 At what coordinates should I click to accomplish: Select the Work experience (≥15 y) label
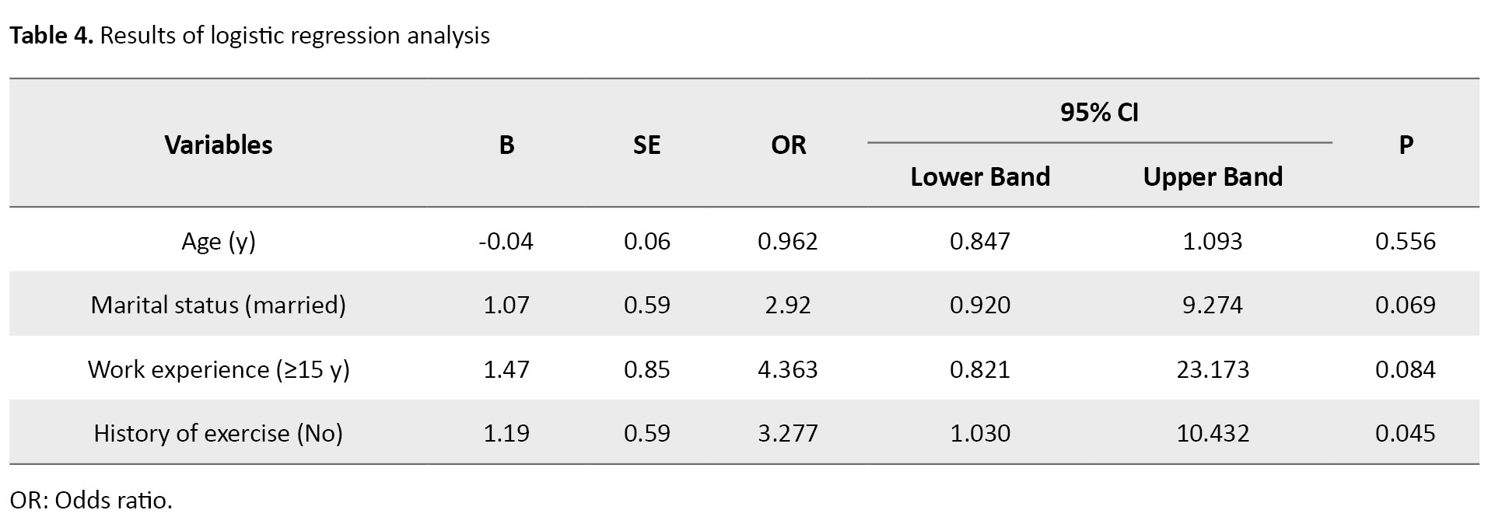coord(219,369)
